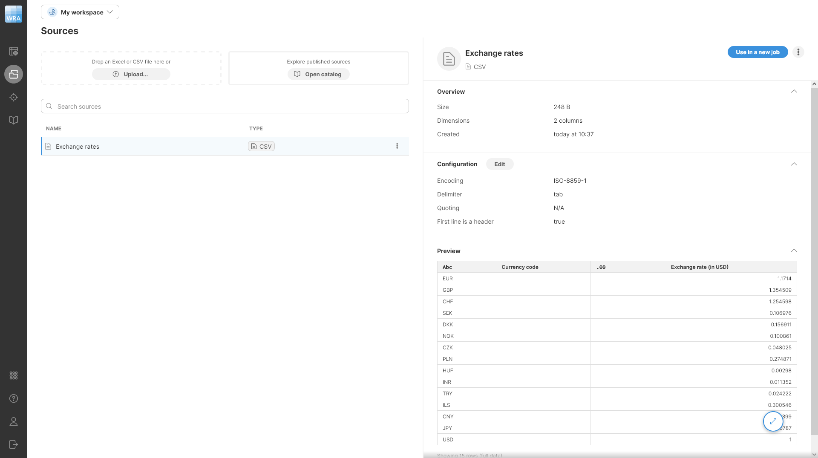The image size is (818, 458).
Task: Open the My workspace dropdown
Action: pyautogui.click(x=80, y=12)
